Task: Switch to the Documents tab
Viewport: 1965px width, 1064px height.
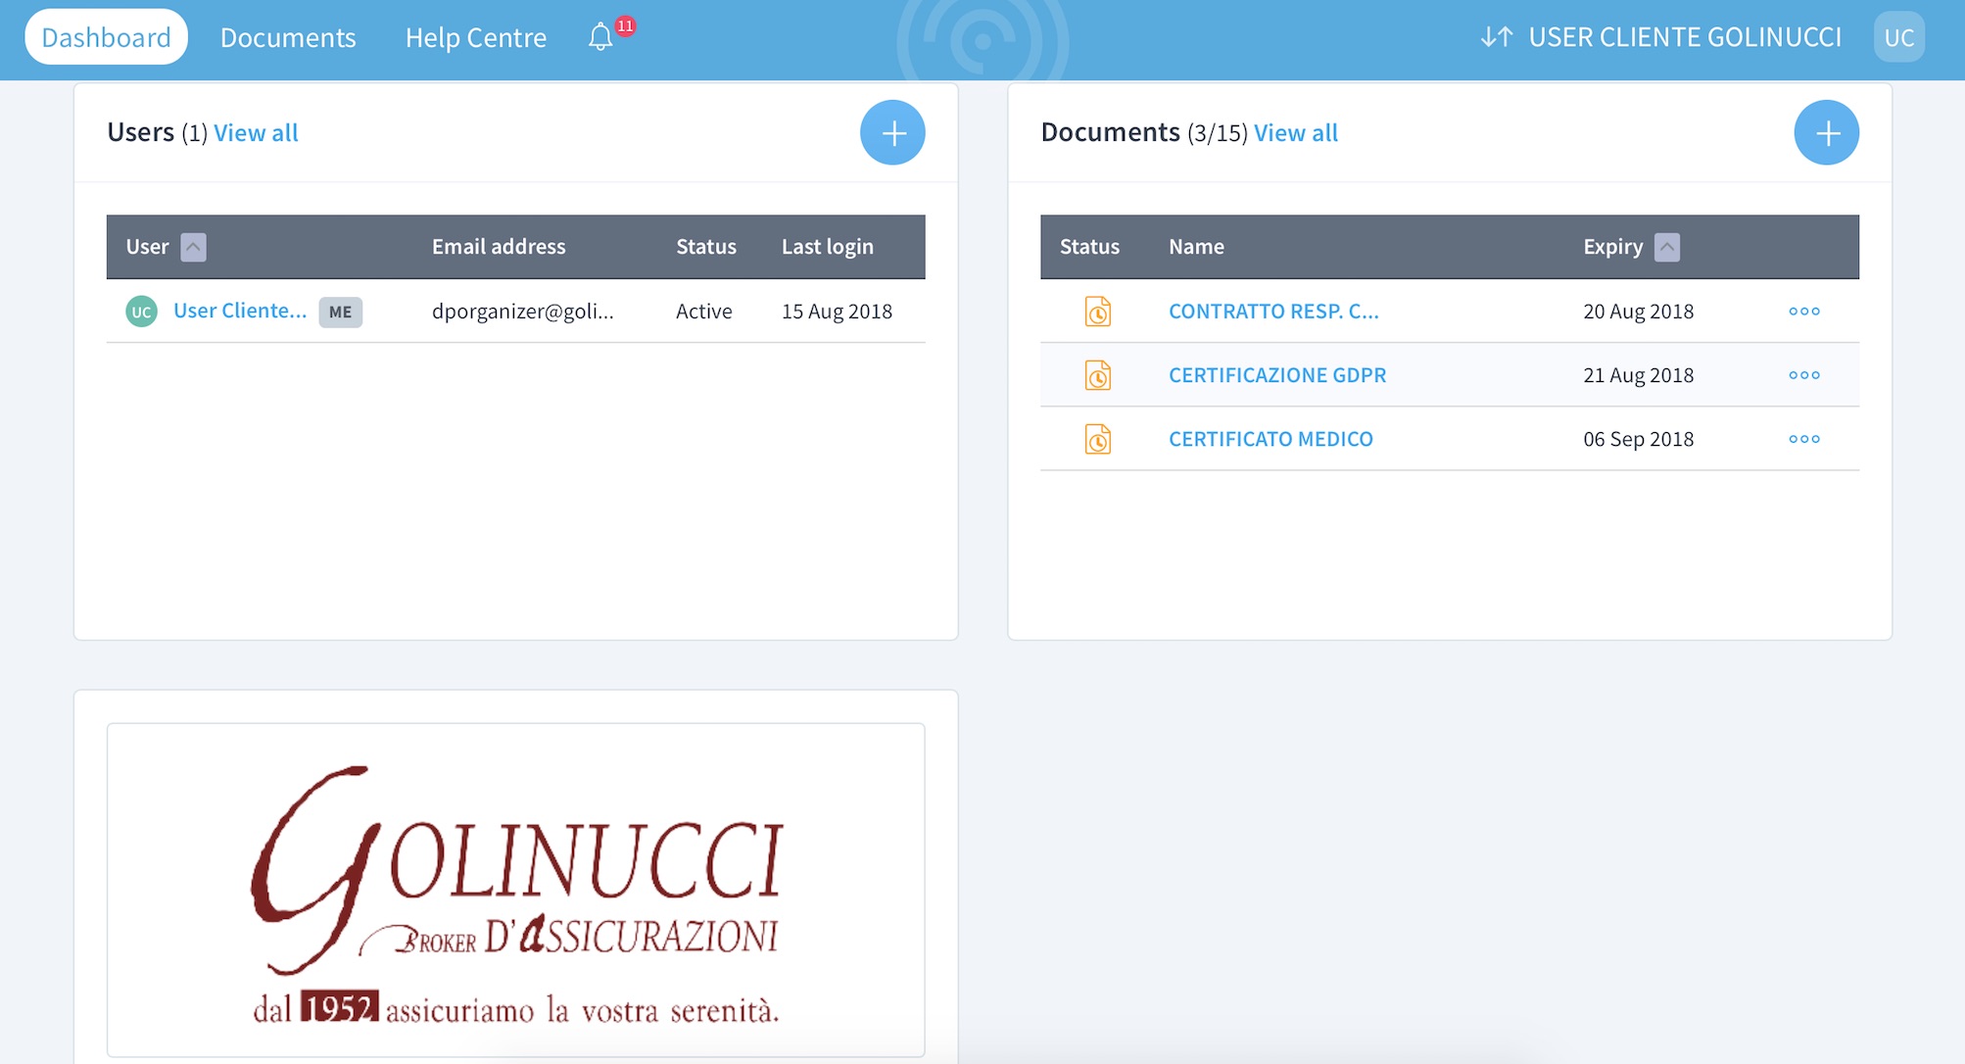Action: pyautogui.click(x=288, y=37)
